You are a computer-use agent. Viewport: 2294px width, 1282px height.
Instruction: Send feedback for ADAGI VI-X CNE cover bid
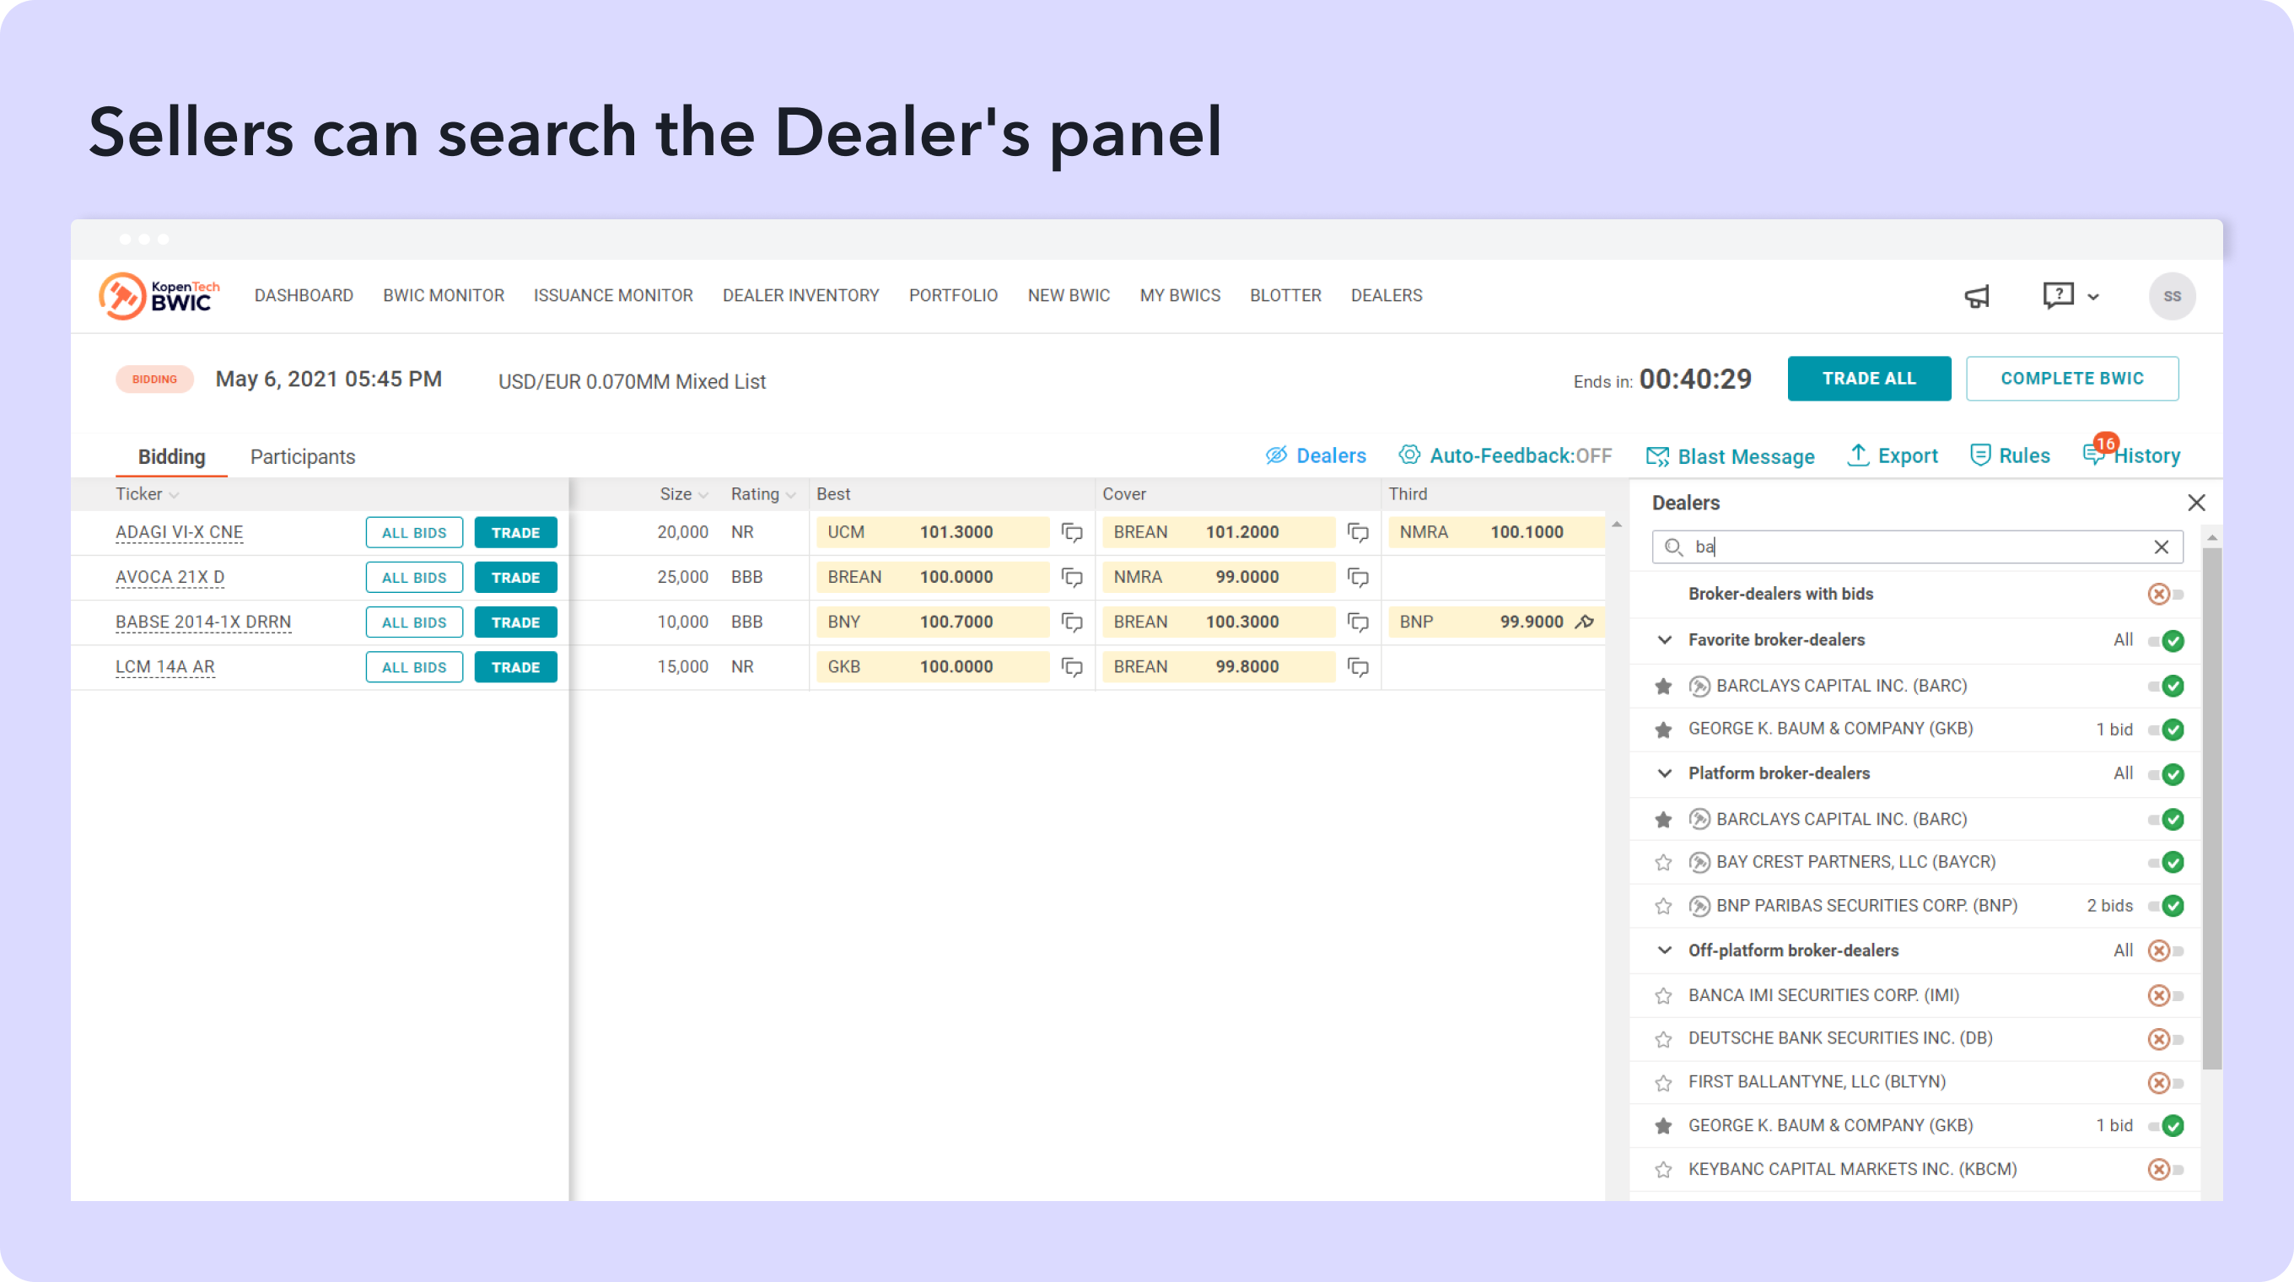click(1358, 532)
